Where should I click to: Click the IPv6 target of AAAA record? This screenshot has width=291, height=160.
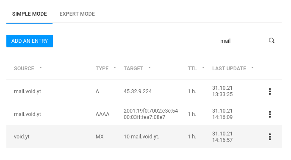[x=151, y=114]
